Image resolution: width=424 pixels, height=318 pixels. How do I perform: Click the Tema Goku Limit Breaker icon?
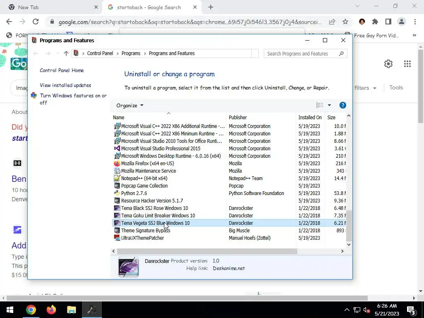117,215
